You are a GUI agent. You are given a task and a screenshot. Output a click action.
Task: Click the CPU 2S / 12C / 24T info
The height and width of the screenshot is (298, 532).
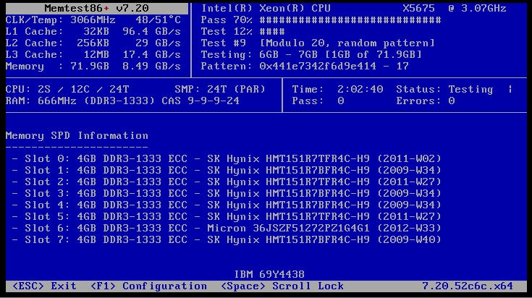[x=67, y=89]
